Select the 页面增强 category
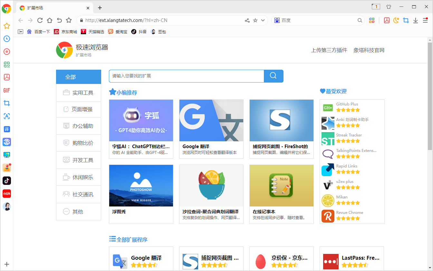The width and height of the screenshot is (433, 271). coord(79,109)
